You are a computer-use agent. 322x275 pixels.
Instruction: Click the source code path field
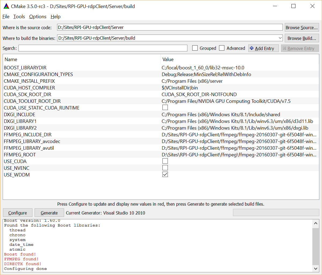tap(170, 27)
